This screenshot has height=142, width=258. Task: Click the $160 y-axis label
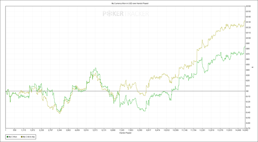[x=248, y=6]
